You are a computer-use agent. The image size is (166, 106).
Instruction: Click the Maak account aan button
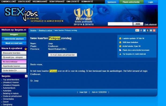coord(14,43)
